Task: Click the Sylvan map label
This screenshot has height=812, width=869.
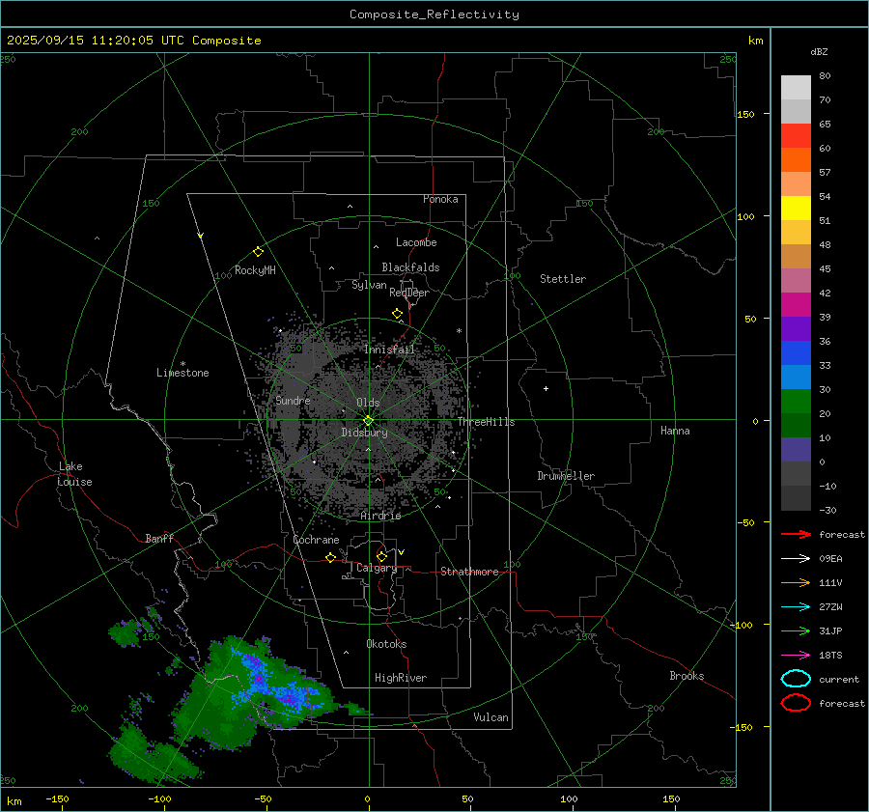Action: [369, 285]
